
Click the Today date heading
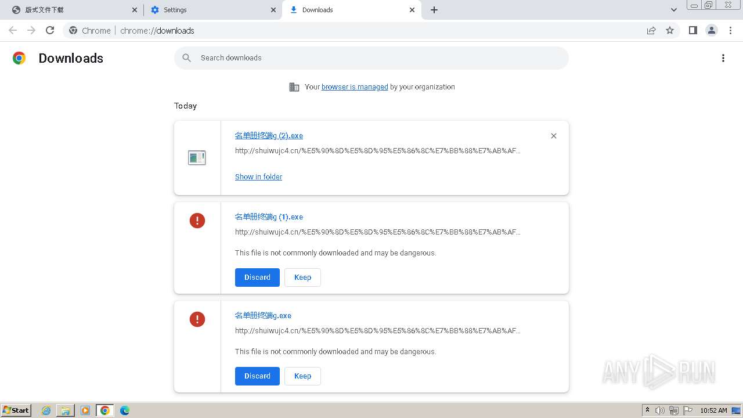click(x=185, y=106)
